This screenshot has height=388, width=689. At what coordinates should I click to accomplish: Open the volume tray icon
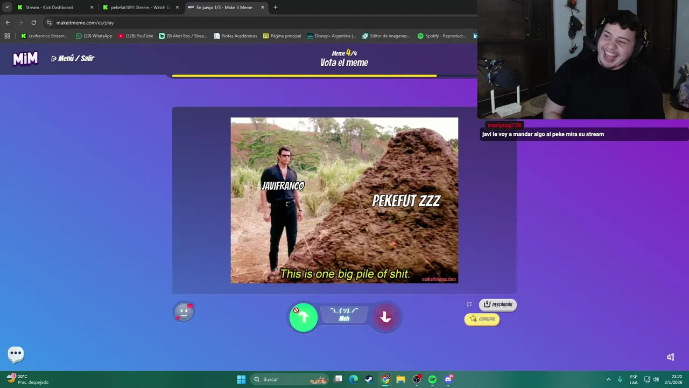coord(656,379)
